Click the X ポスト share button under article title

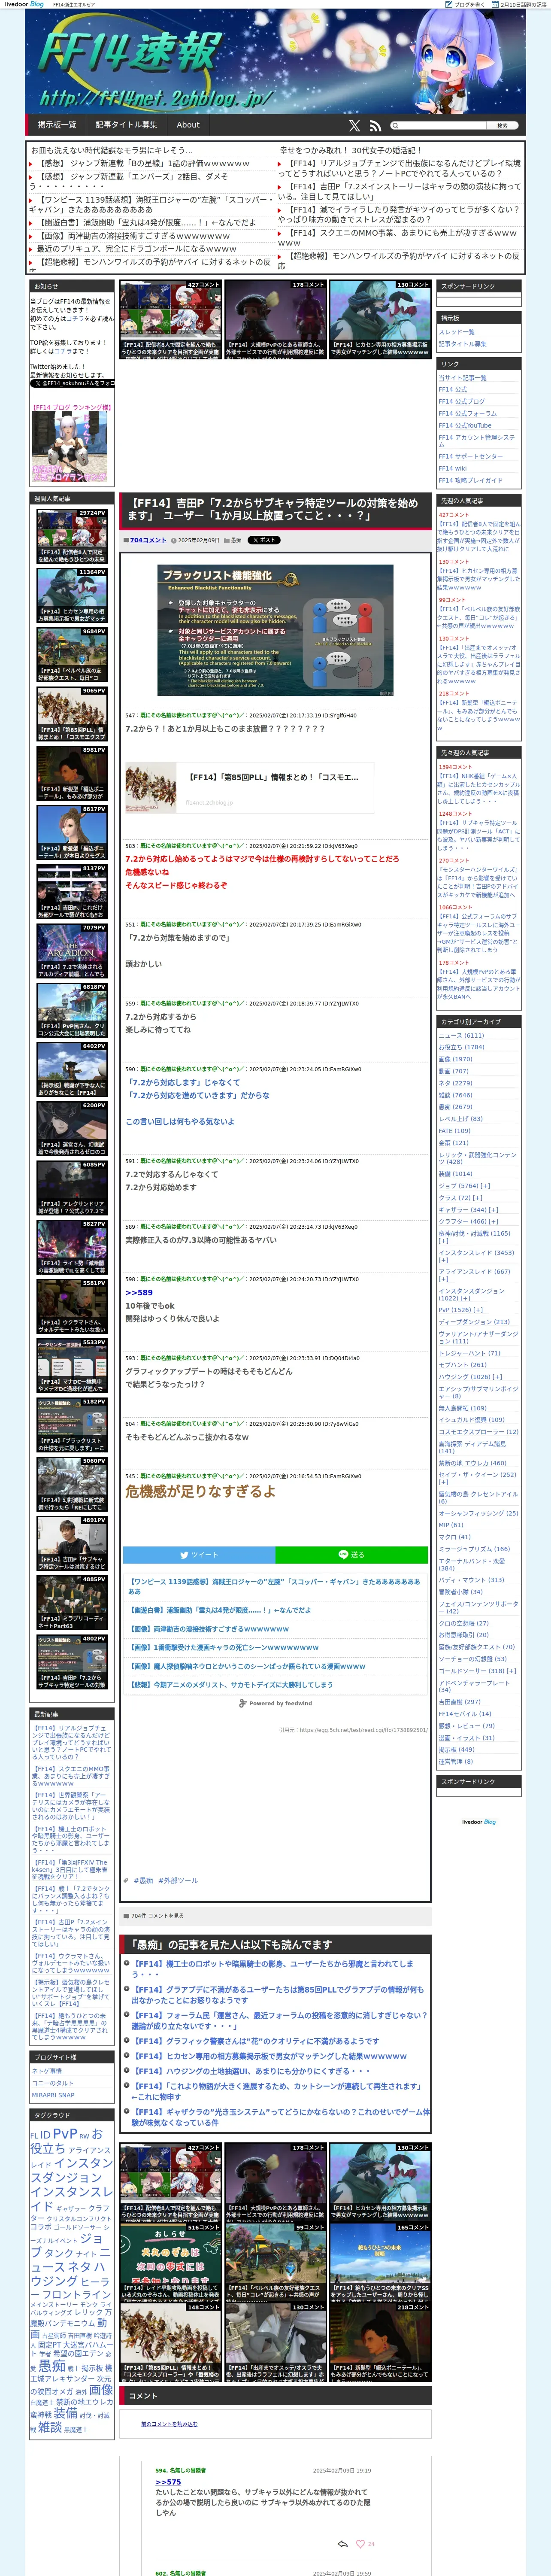(x=264, y=540)
